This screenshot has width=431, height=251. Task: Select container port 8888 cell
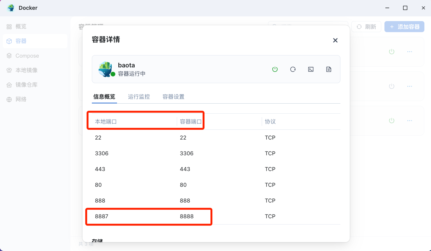pos(187,216)
